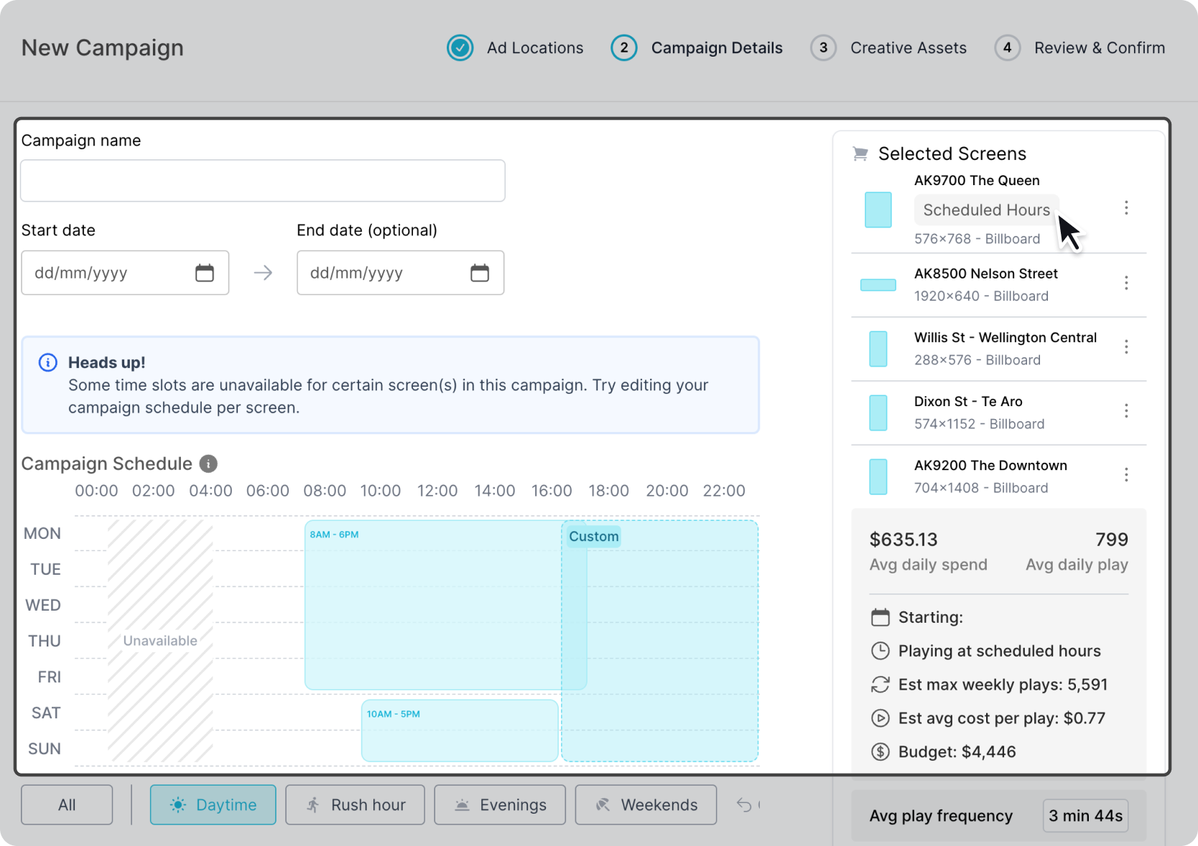Click the New Campaign page title
Image resolution: width=1198 pixels, height=846 pixels.
103,48
